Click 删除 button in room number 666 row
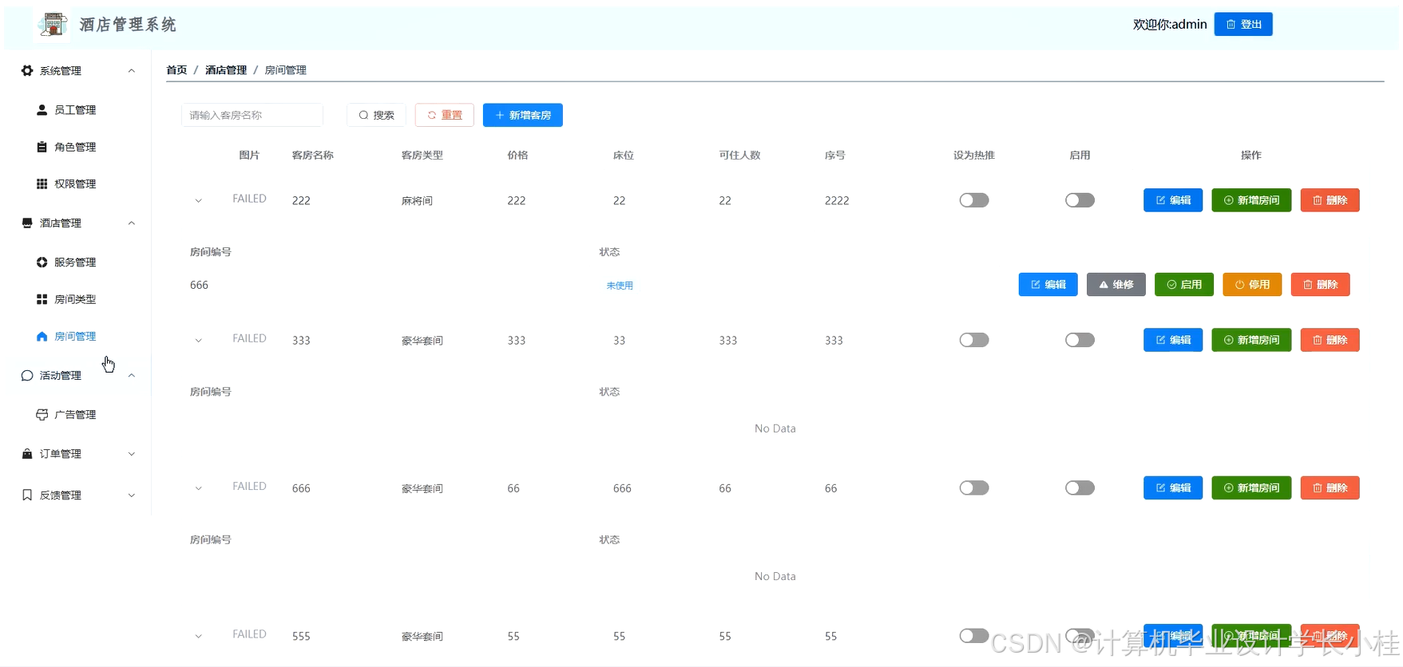1403x667 pixels. [1321, 285]
